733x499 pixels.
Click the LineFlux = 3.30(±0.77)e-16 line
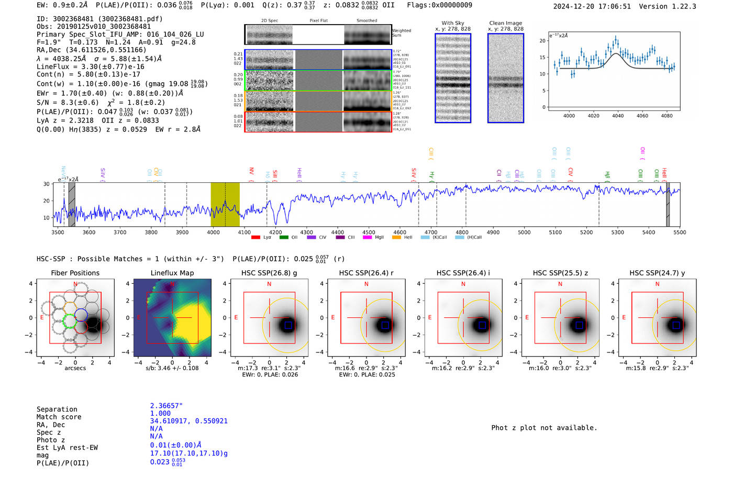coord(91,66)
